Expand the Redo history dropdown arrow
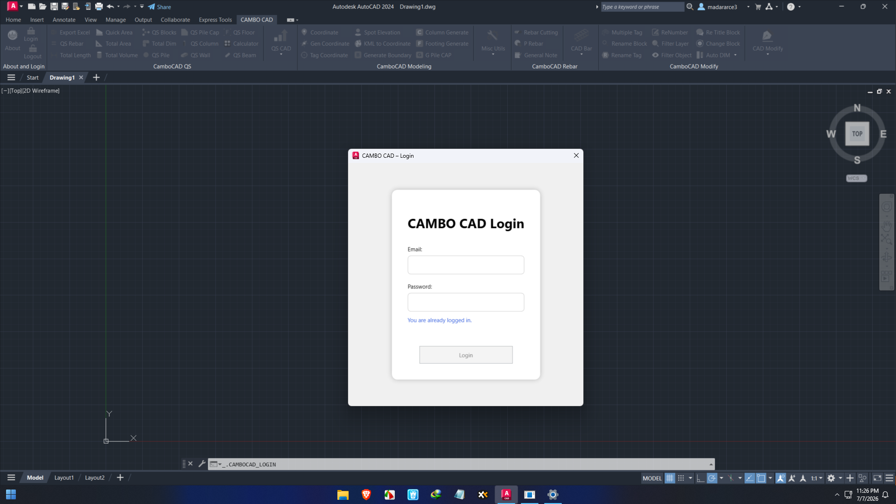896x504 pixels. pos(135,7)
